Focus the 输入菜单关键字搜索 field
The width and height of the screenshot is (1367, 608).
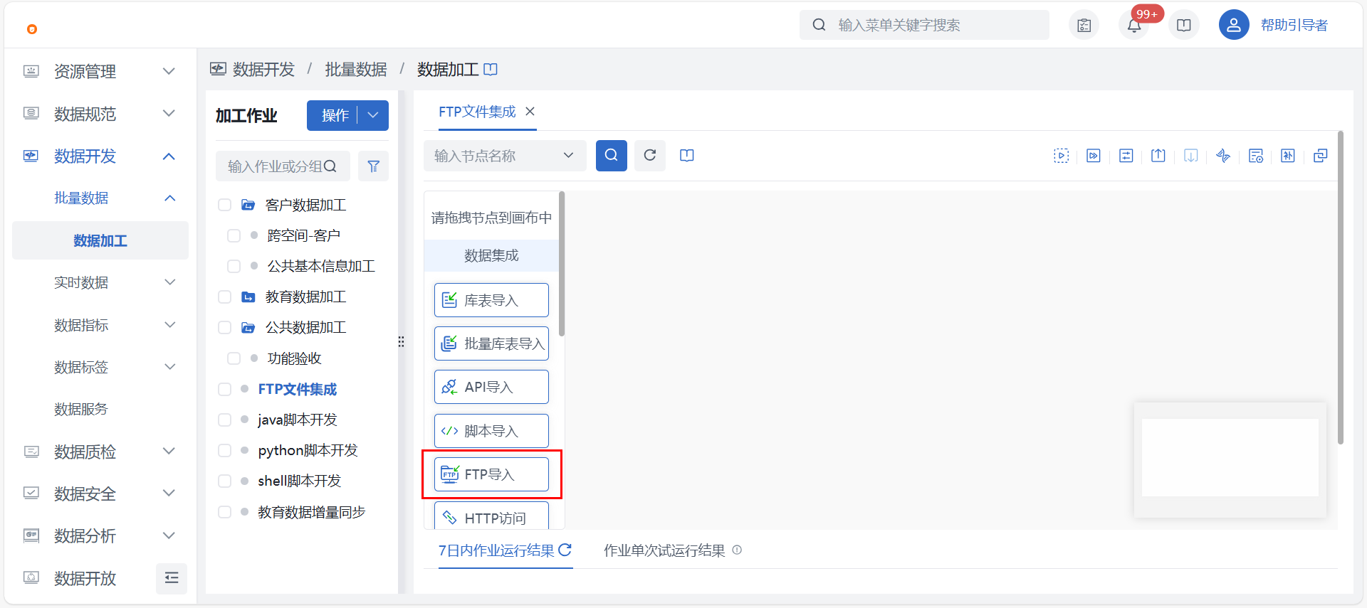(x=924, y=25)
